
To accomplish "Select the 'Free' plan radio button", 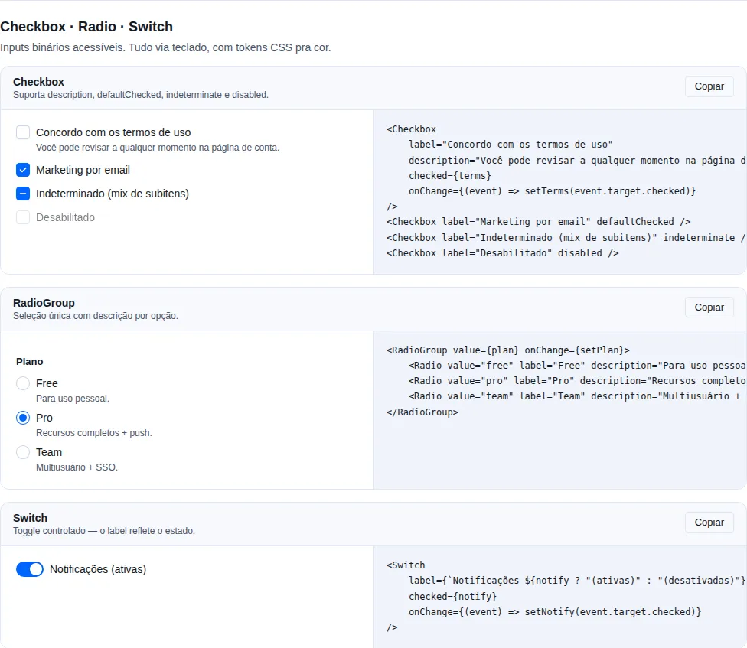I will coord(23,383).
